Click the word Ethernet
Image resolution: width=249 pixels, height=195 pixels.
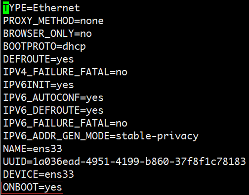(x=56, y=8)
